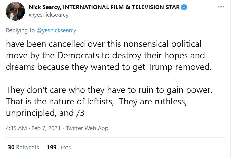Image resolution: width=231 pixels, height=158 pixels.
Task: Open the Twitter Web App source link
Action: pyautogui.click(x=87, y=128)
